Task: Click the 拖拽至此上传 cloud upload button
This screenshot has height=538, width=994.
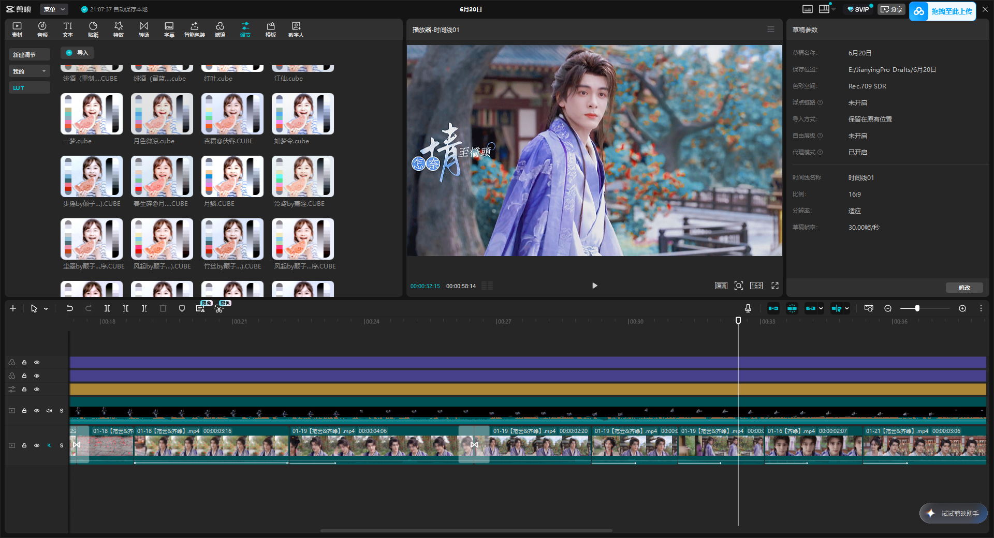Action: (x=943, y=11)
